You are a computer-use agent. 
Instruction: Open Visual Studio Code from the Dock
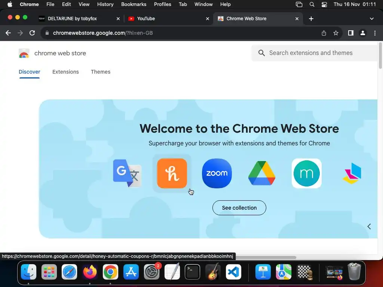point(233,272)
